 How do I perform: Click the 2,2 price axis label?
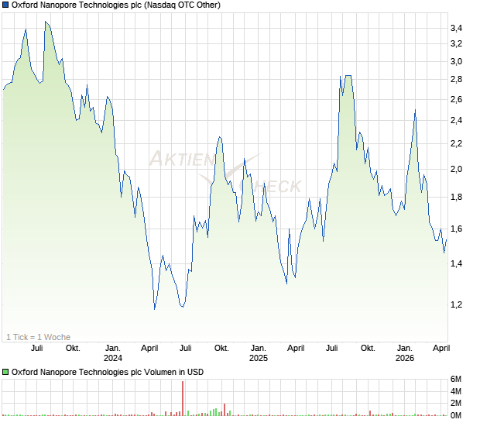click(456, 143)
